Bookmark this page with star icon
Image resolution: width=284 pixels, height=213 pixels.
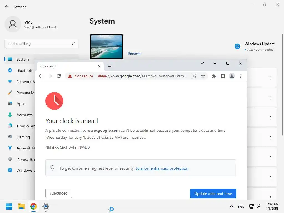click(x=203, y=76)
